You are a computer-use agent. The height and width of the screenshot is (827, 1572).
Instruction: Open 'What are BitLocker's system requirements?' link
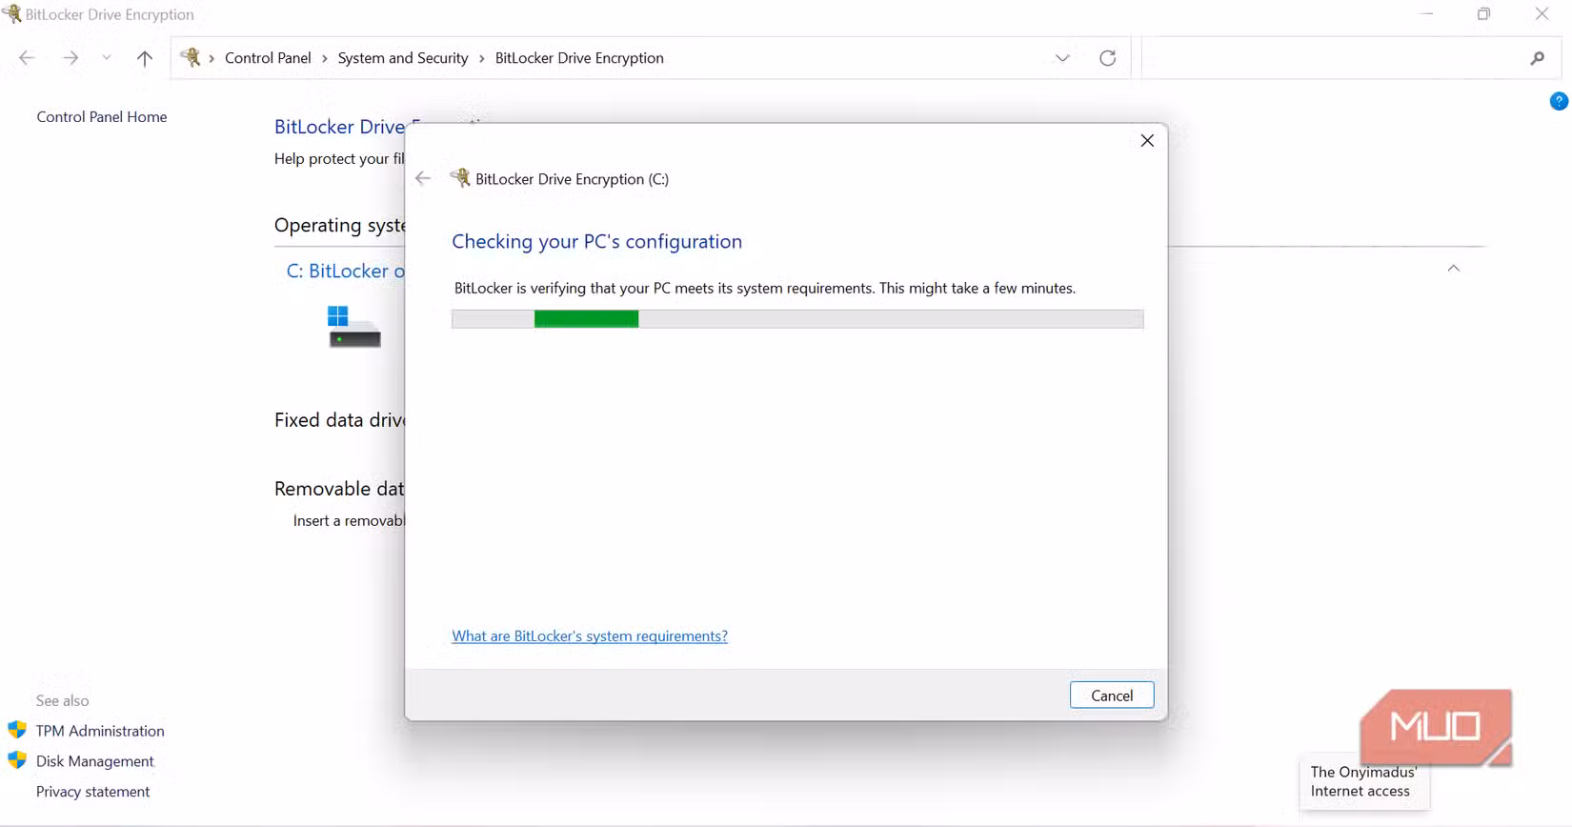point(590,635)
